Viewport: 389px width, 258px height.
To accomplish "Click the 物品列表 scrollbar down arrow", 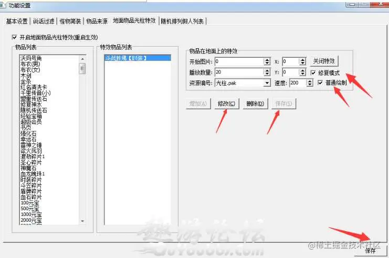I will [x=82, y=221].
